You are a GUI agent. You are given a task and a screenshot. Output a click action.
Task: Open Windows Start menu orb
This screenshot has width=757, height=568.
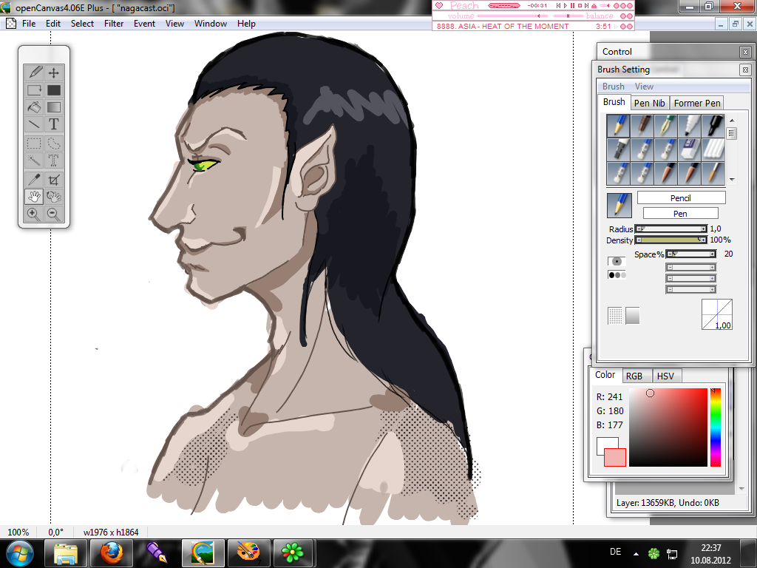pos(19,553)
